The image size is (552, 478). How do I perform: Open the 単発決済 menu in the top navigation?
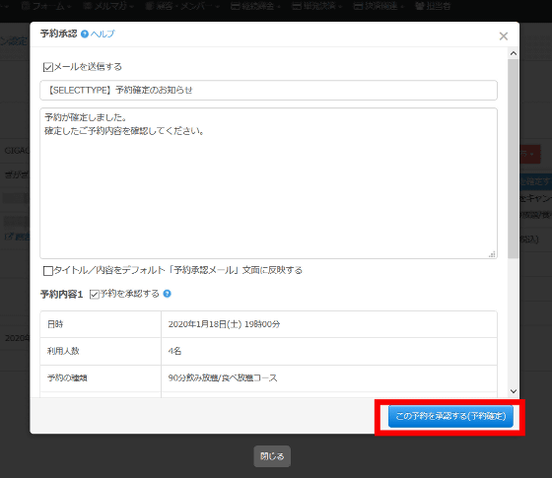click(x=316, y=6)
